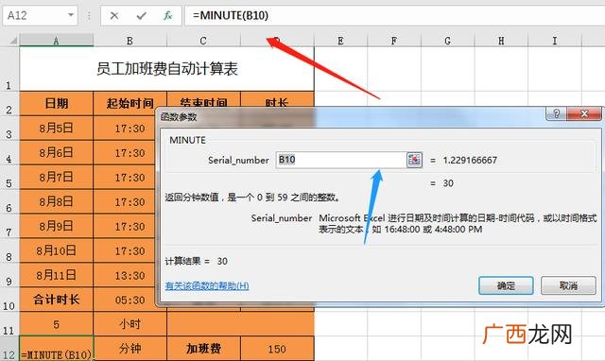This screenshot has height=361, width=605.
Task: Click the title cell 员工加班费自动计算表
Action: (x=166, y=69)
